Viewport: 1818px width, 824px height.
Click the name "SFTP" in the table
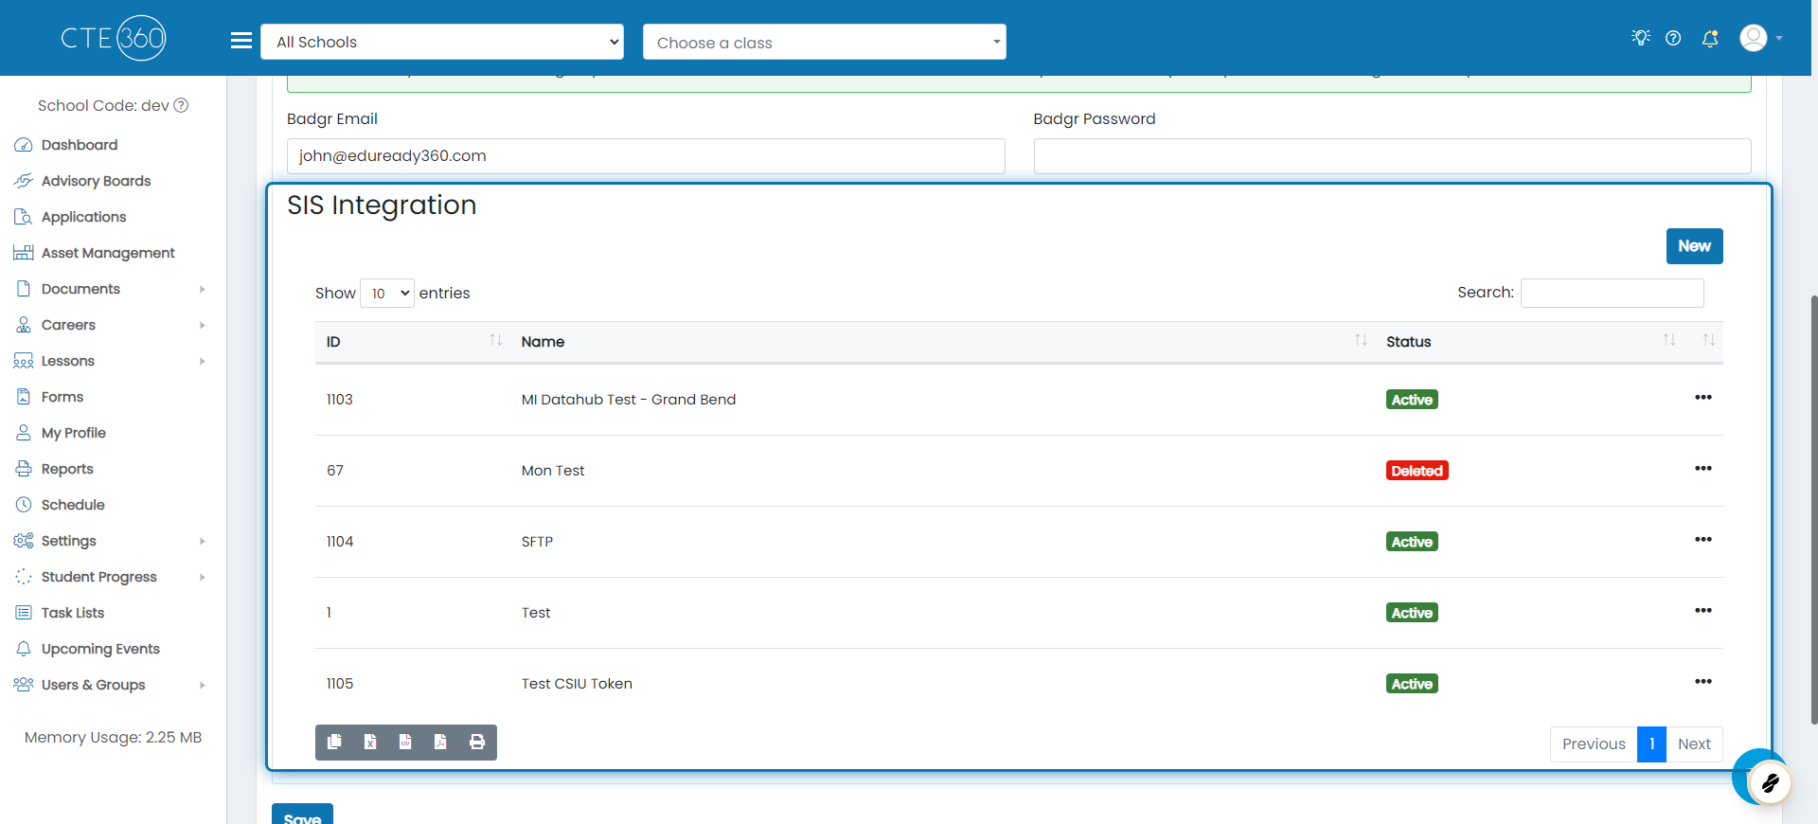coord(537,542)
